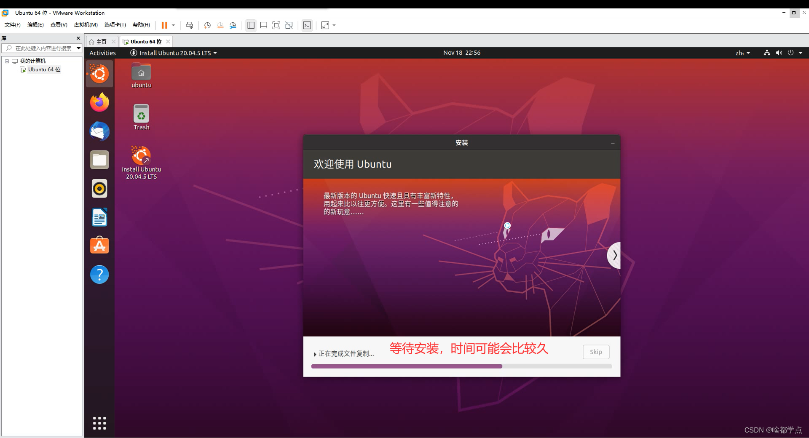Image resolution: width=809 pixels, height=438 pixels.
Task: Open the Install Ubuntu 20.04.5 LTS app menu
Action: [x=174, y=53]
